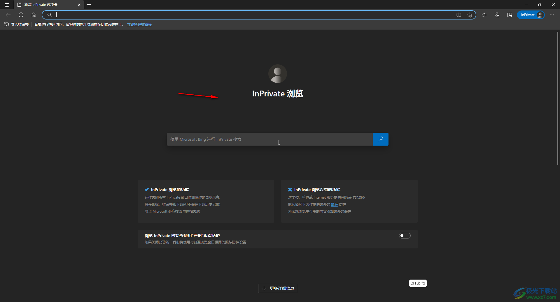This screenshot has width=560, height=302.
Task: Restore down the browser window
Action: pyautogui.click(x=540, y=5)
